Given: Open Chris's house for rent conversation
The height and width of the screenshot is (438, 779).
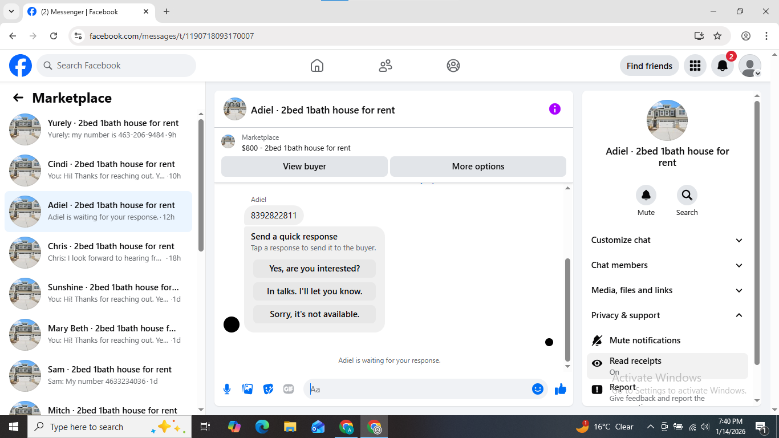Looking at the screenshot, I should pos(98,253).
